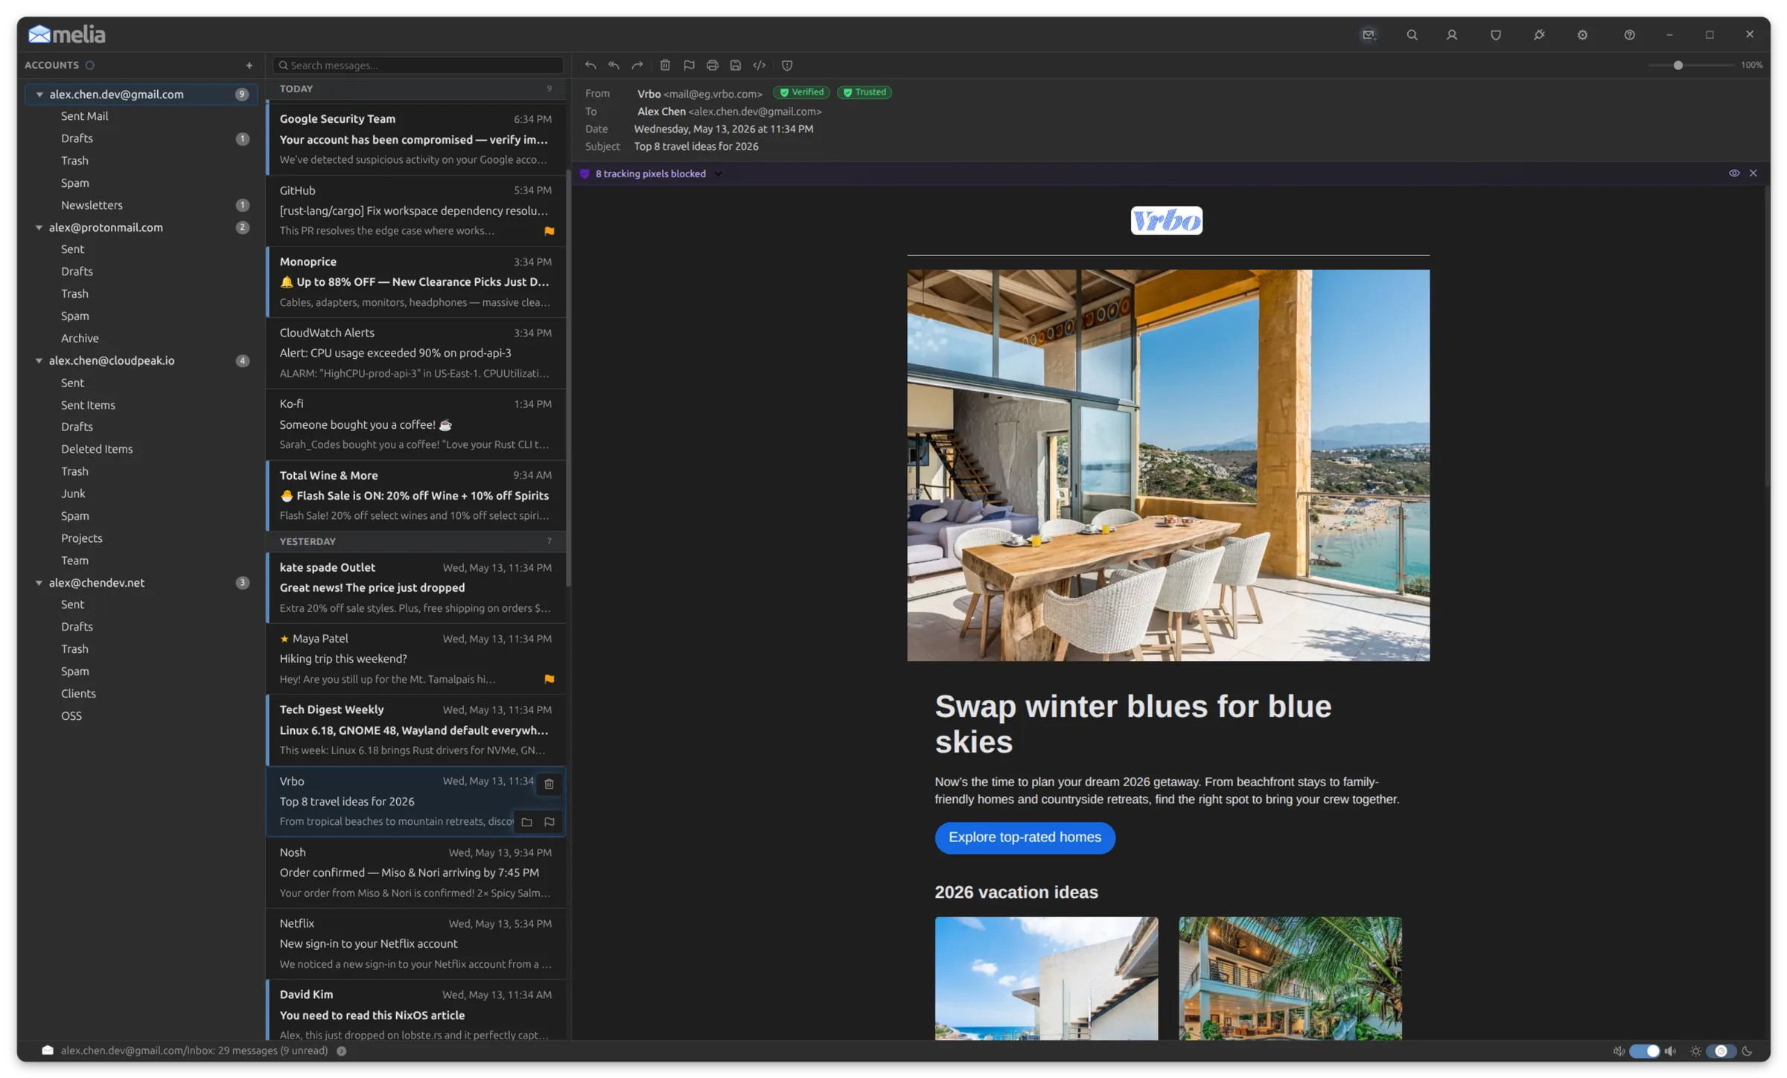The width and height of the screenshot is (1787, 1078).
Task: Click the muted speaker icon in status bar
Action: [x=1619, y=1051]
